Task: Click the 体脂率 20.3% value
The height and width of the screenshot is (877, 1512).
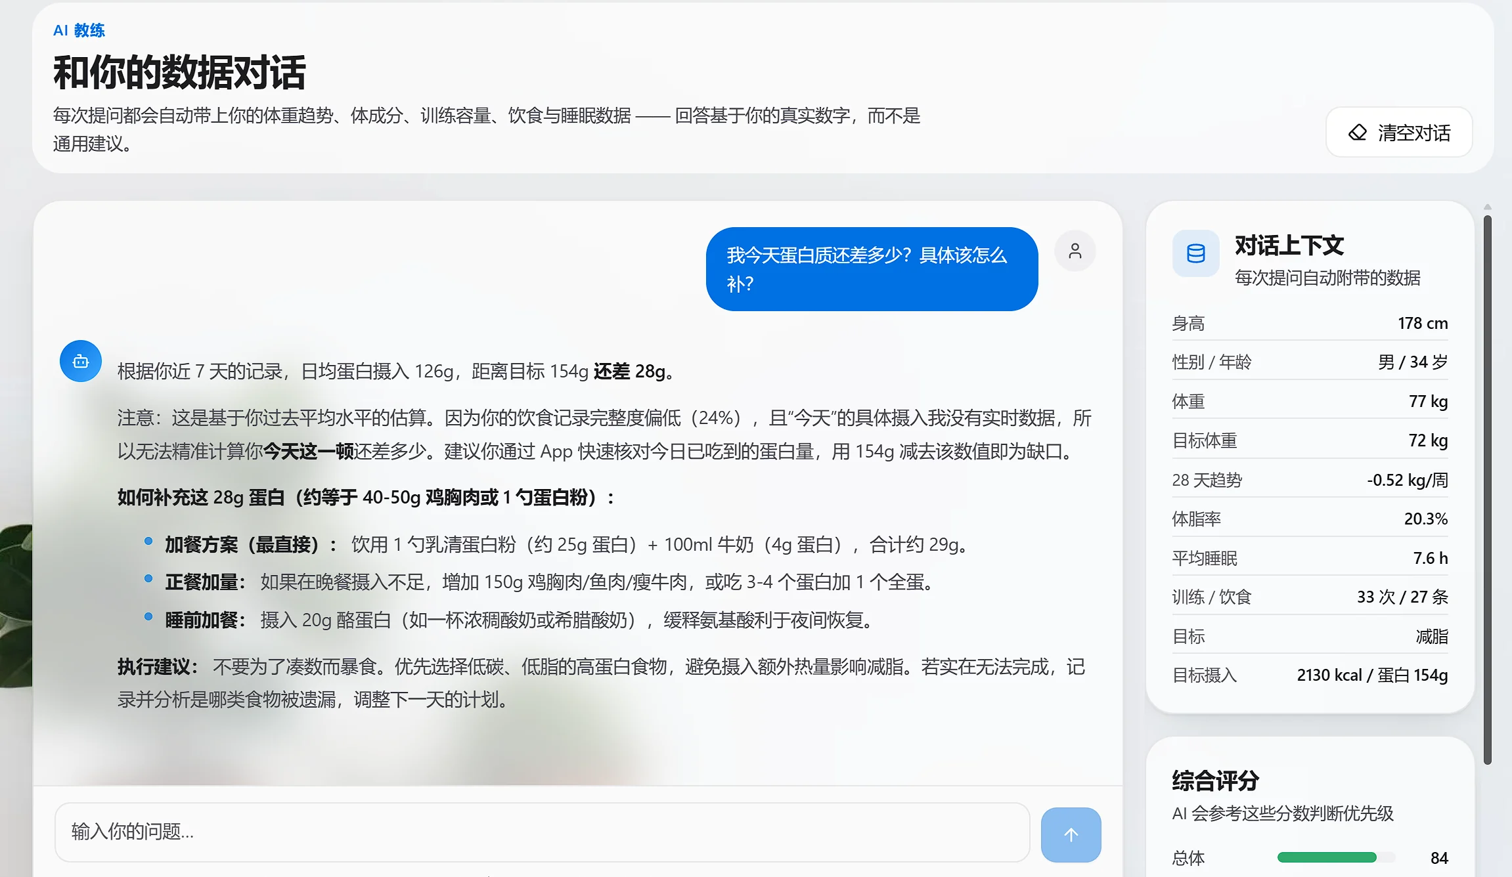Action: [1426, 519]
